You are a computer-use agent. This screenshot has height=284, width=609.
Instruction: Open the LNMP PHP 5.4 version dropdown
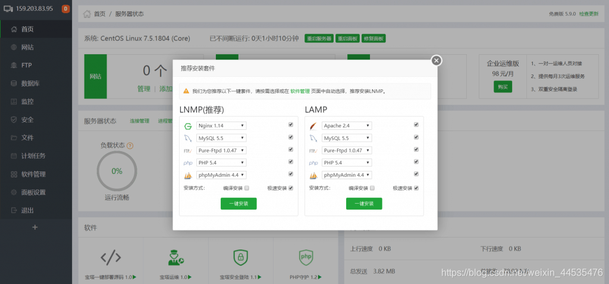point(221,163)
